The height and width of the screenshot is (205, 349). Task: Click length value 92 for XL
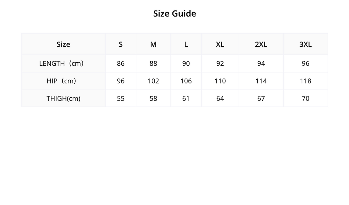pos(220,64)
